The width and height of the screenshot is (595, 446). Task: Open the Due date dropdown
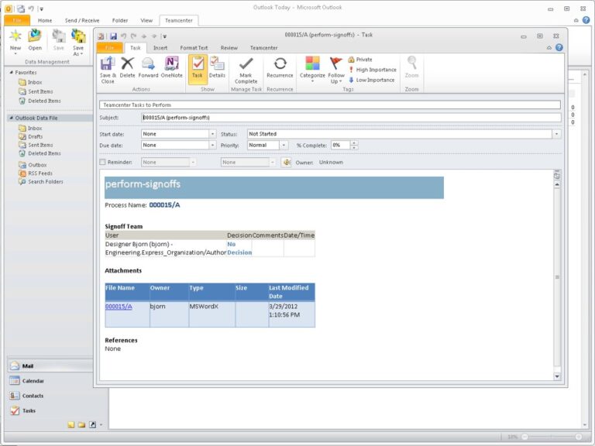[212, 146]
